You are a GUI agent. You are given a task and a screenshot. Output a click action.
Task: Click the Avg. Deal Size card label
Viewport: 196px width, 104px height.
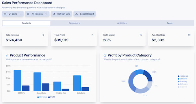[158, 35]
